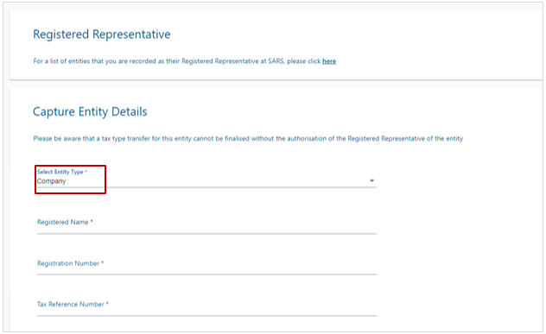Click the Select Entity Type label
The width and height of the screenshot is (546, 334).
[60, 172]
